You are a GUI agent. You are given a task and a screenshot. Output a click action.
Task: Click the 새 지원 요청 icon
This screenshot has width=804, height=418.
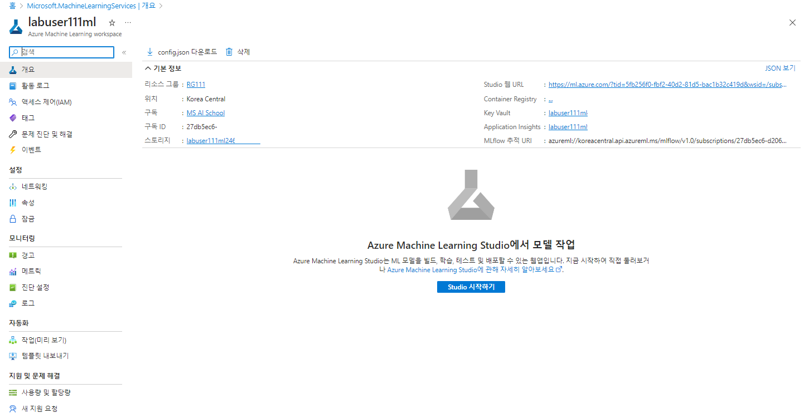tap(13, 409)
